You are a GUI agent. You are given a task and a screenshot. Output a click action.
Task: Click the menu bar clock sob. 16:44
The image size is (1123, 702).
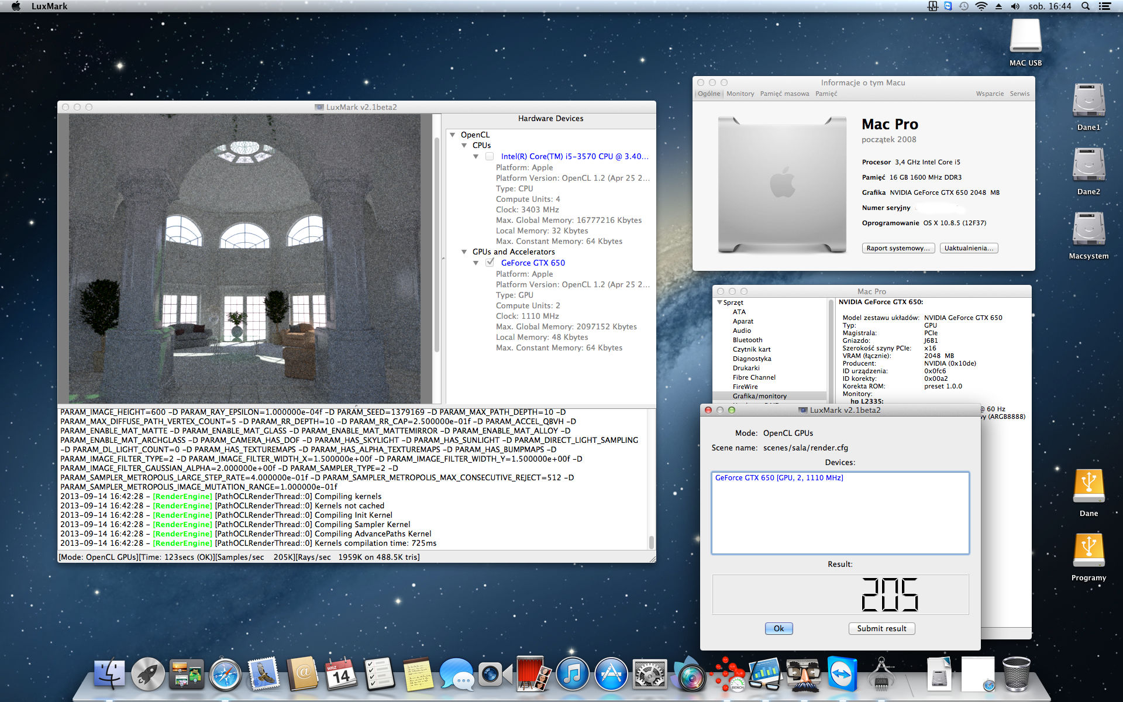coord(1050,6)
